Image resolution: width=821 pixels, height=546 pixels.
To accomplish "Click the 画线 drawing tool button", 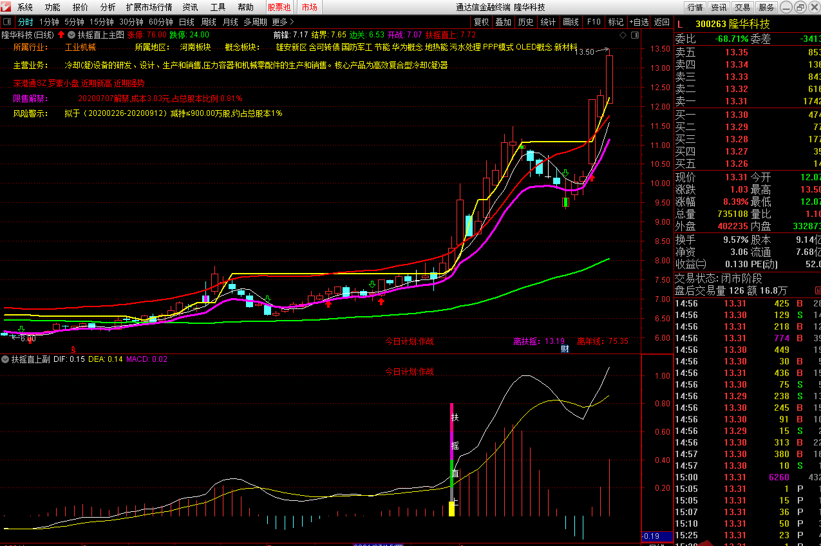I will tap(571, 22).
